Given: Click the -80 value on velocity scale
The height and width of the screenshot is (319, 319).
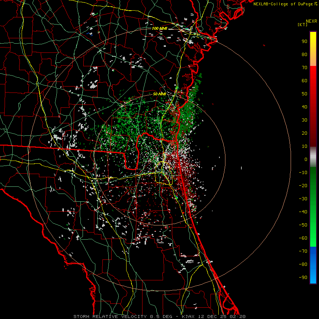Looking at the screenshot, I should coord(303,264).
